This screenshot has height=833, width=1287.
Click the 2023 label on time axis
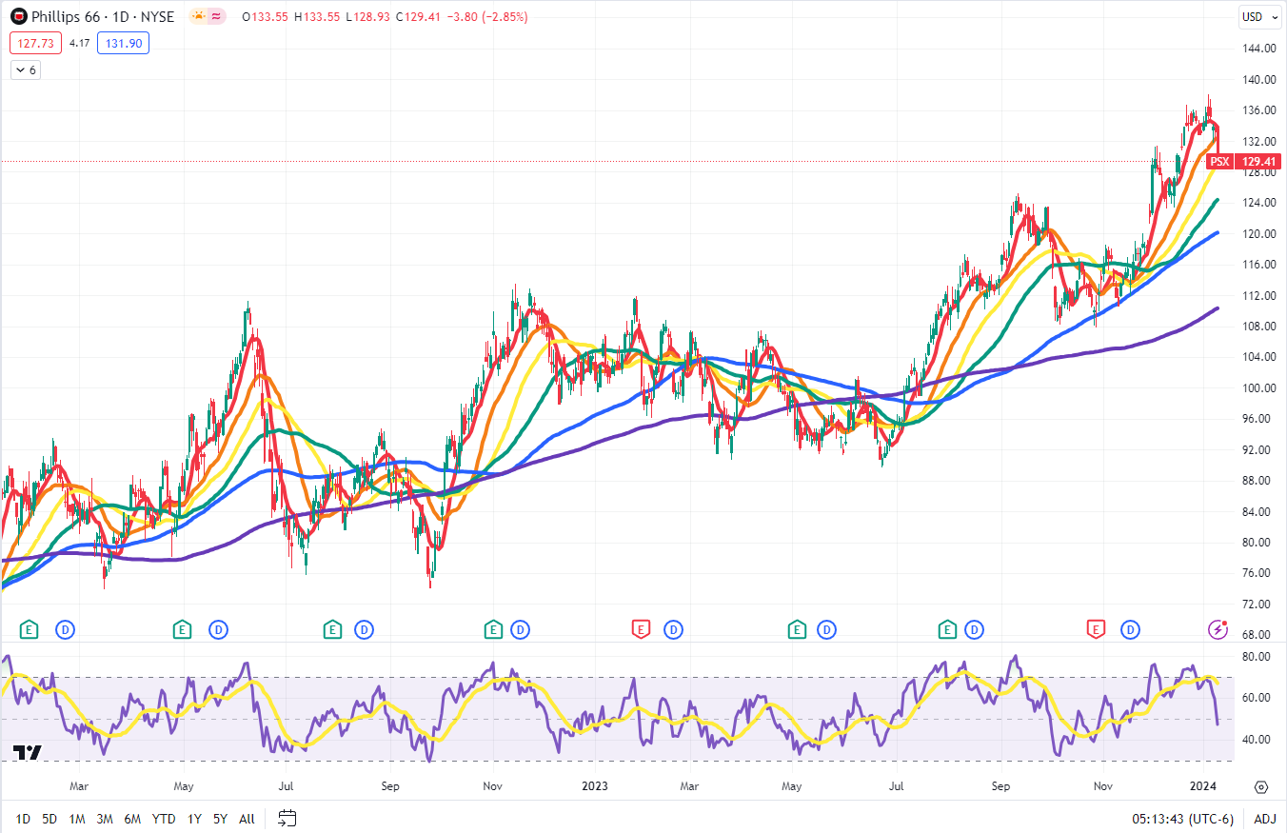[x=594, y=786]
